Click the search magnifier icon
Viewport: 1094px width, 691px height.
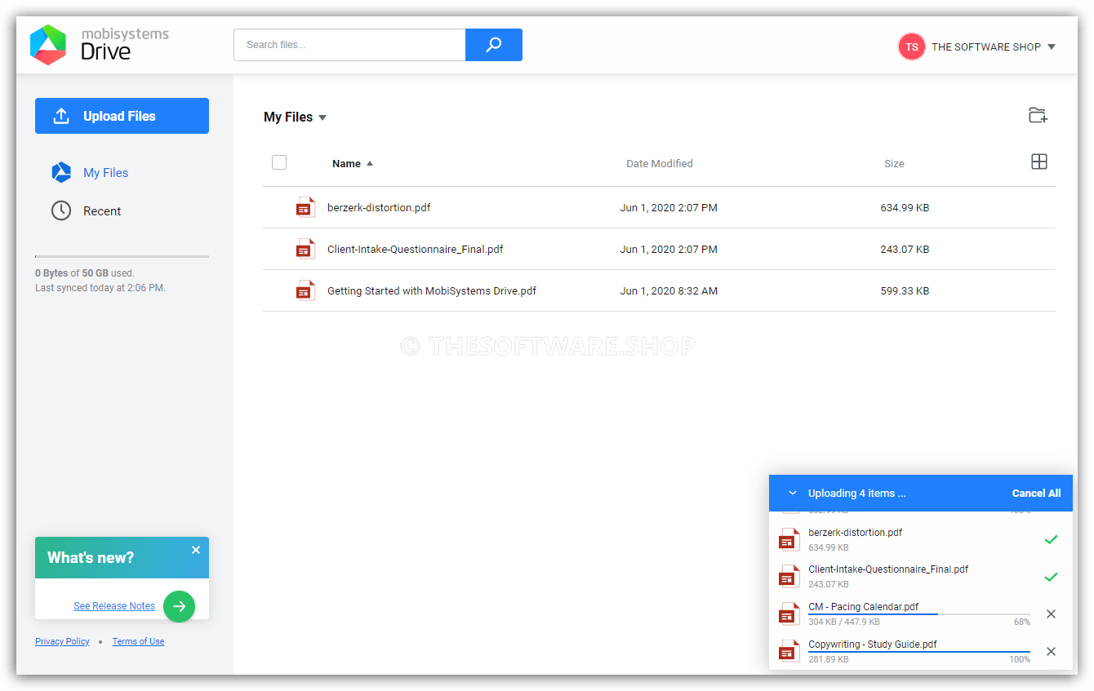coord(493,45)
